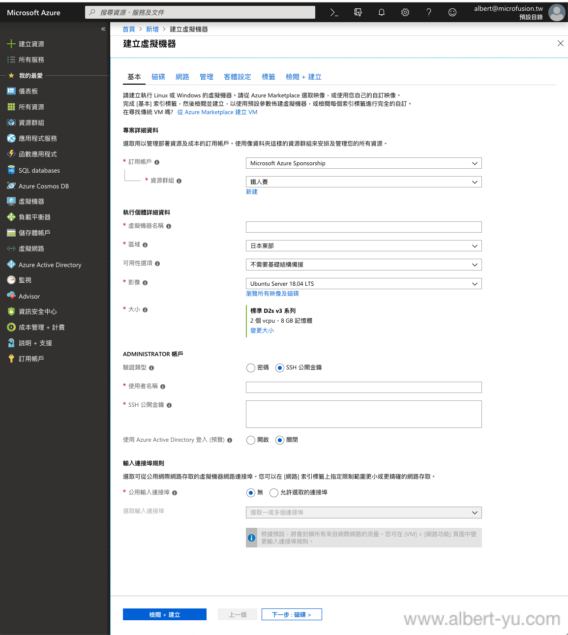Close the 建立虛擬機器 blade

[561, 43]
